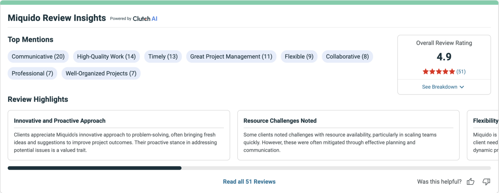Viewport: 499px width, 193px height.
Task: Open the Resource Challenges Noted card
Action: point(348,135)
